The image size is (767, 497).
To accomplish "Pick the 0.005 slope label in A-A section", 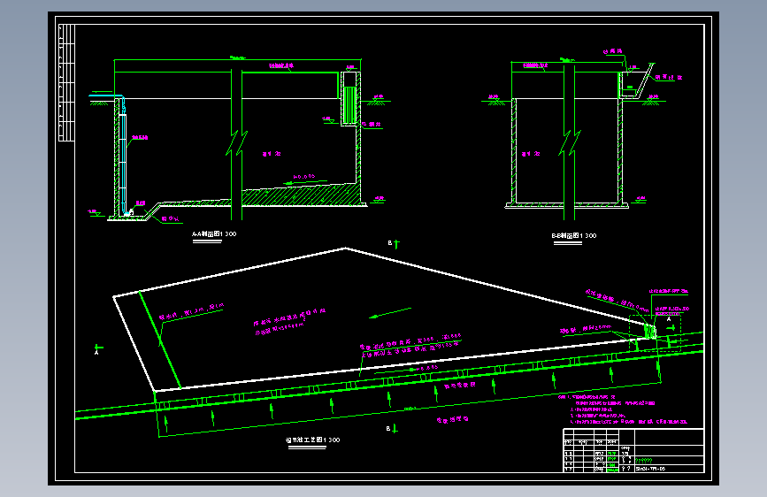I will tap(304, 177).
